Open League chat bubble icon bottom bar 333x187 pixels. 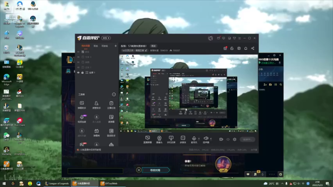click(248, 174)
